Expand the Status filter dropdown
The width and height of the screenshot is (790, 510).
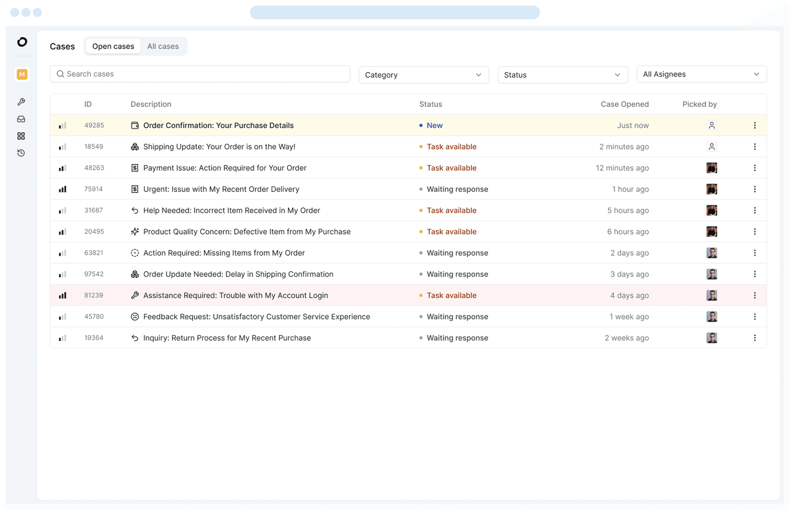tap(562, 75)
